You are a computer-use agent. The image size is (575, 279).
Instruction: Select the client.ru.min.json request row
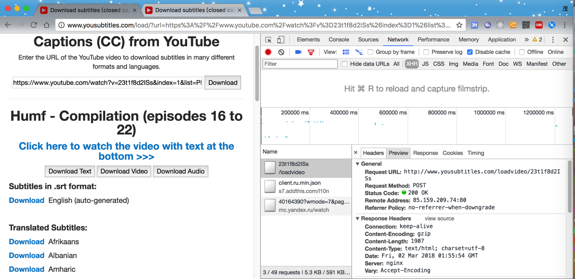(306, 187)
